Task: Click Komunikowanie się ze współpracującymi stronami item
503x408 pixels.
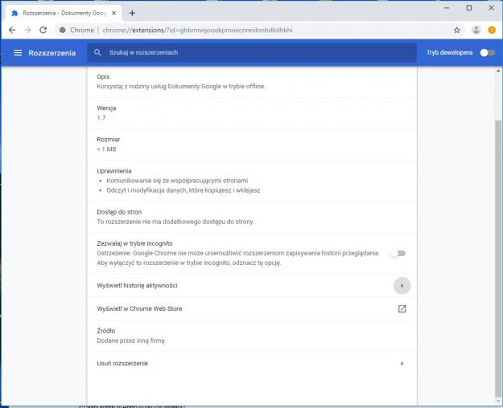Action: point(177,181)
